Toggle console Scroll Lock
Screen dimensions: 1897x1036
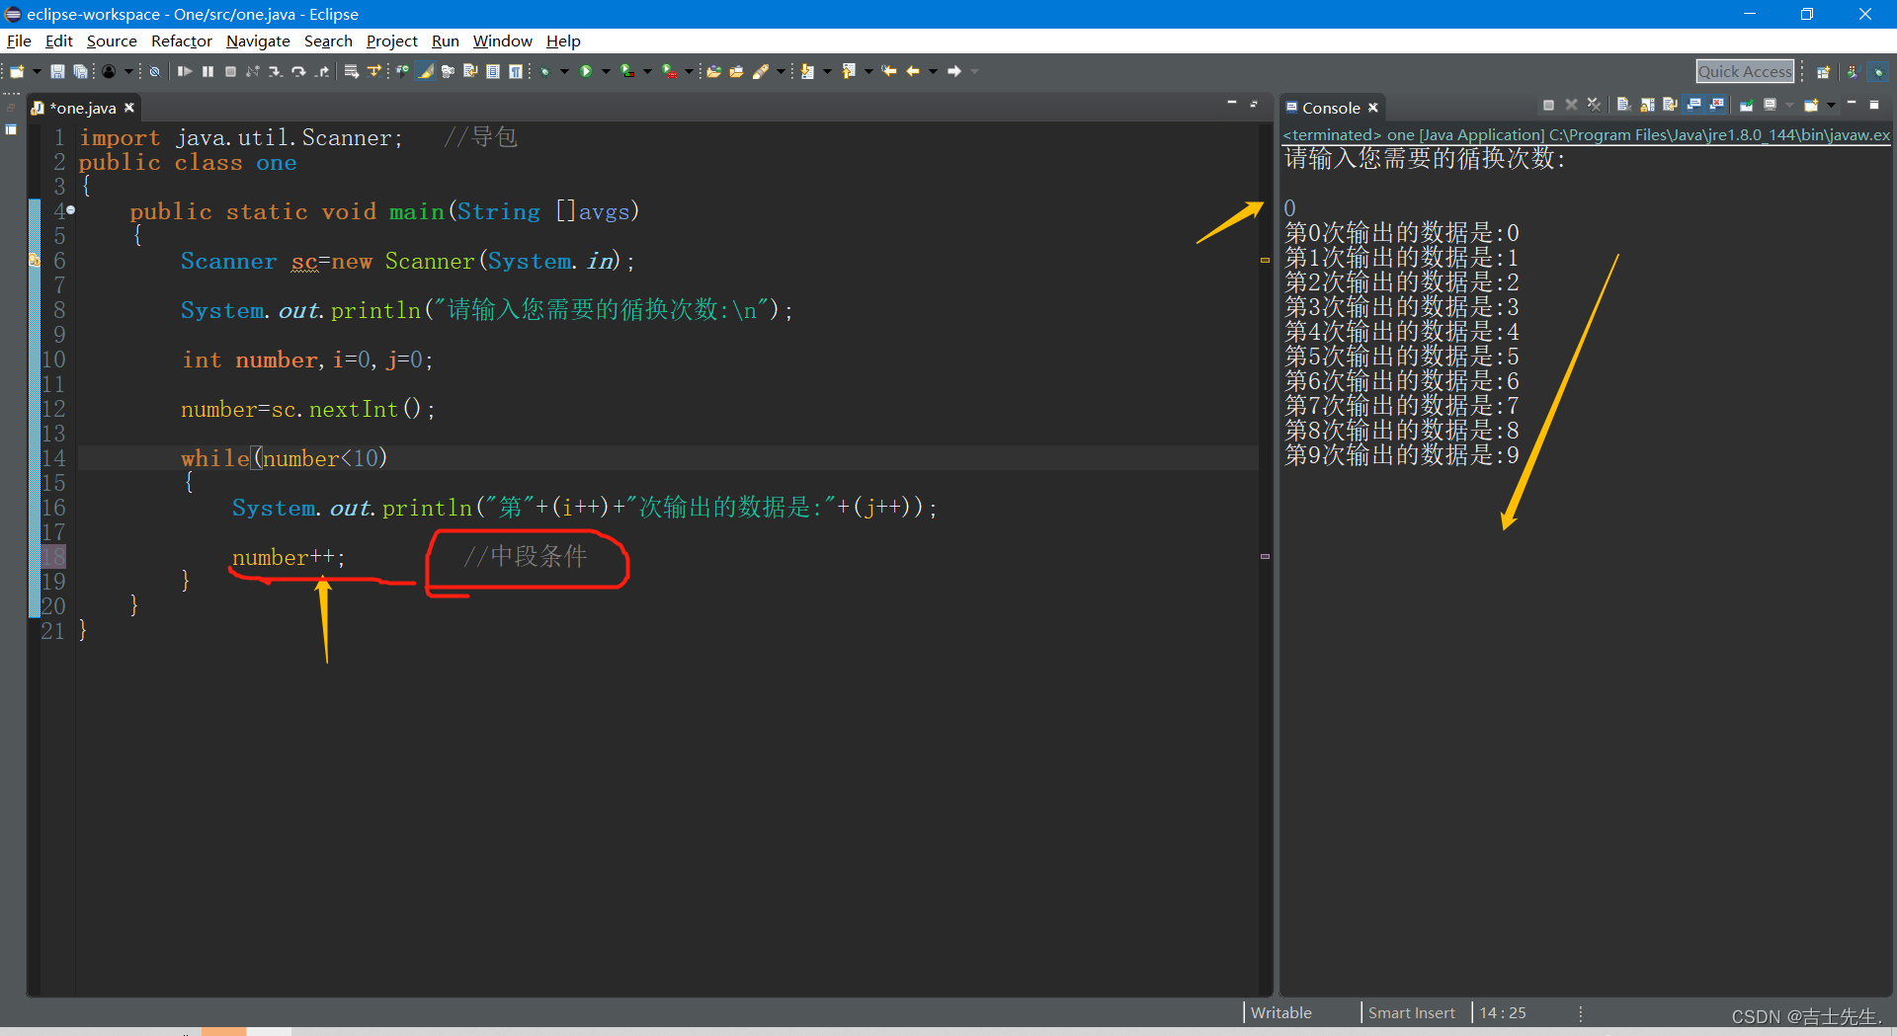click(1648, 105)
